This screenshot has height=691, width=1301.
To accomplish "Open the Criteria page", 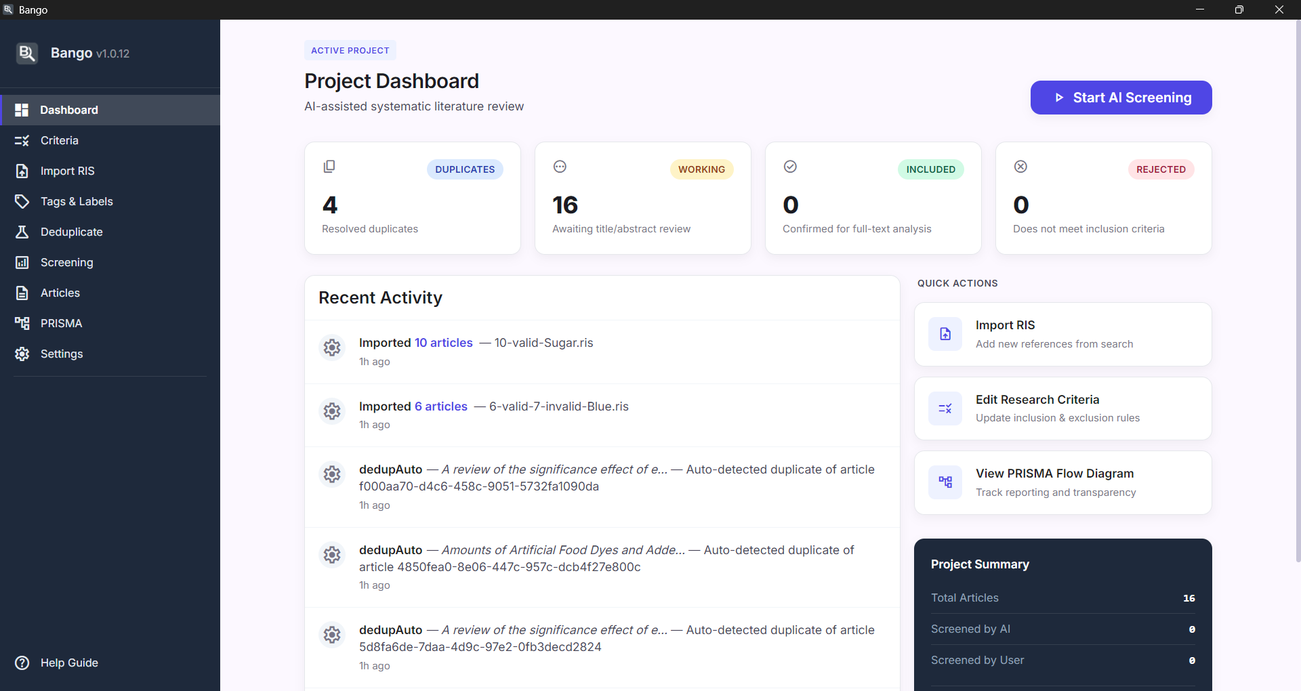I will pyautogui.click(x=110, y=140).
